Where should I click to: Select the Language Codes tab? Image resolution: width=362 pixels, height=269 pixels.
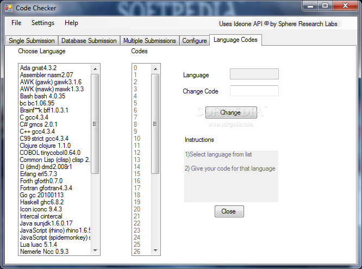(235, 40)
